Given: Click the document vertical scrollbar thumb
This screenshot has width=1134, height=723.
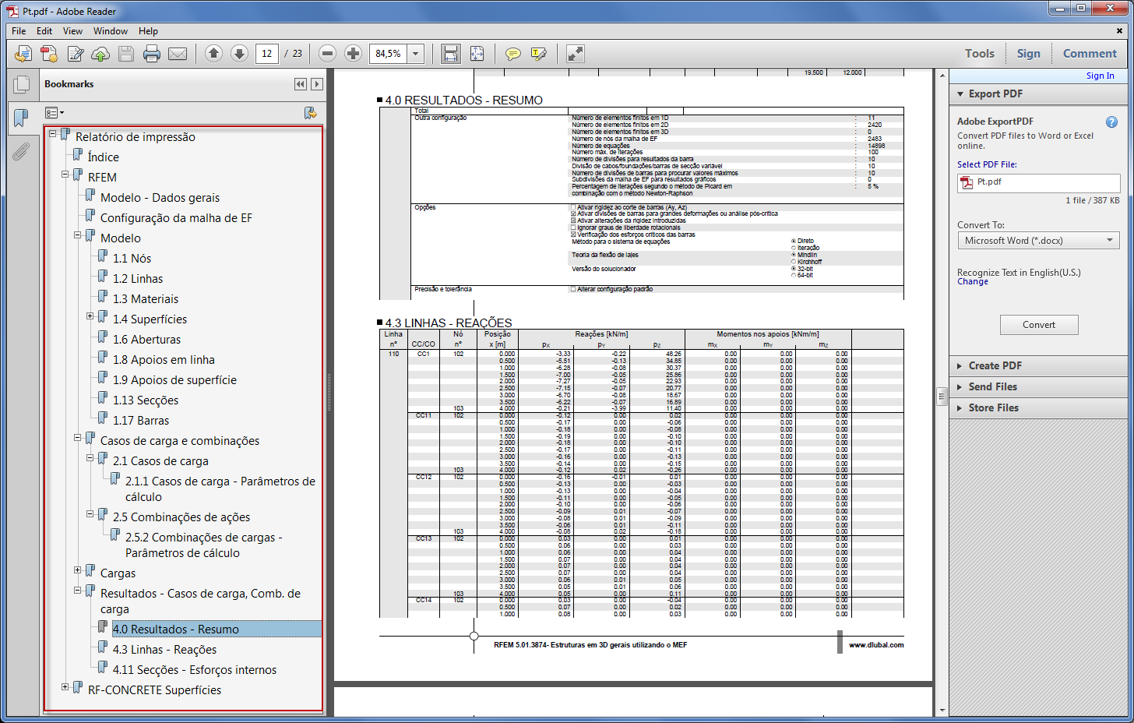Looking at the screenshot, I should pyautogui.click(x=942, y=395).
